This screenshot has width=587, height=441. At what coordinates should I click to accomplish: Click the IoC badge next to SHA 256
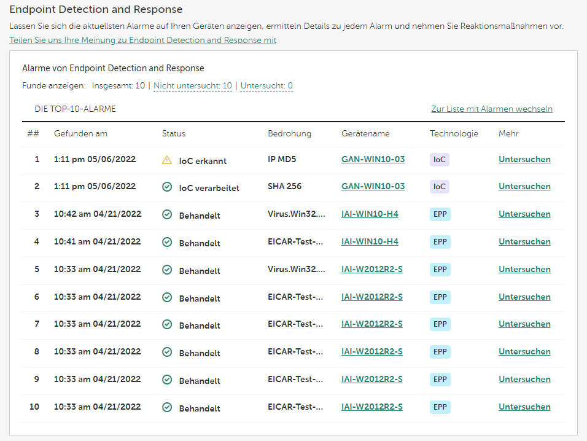click(x=440, y=187)
